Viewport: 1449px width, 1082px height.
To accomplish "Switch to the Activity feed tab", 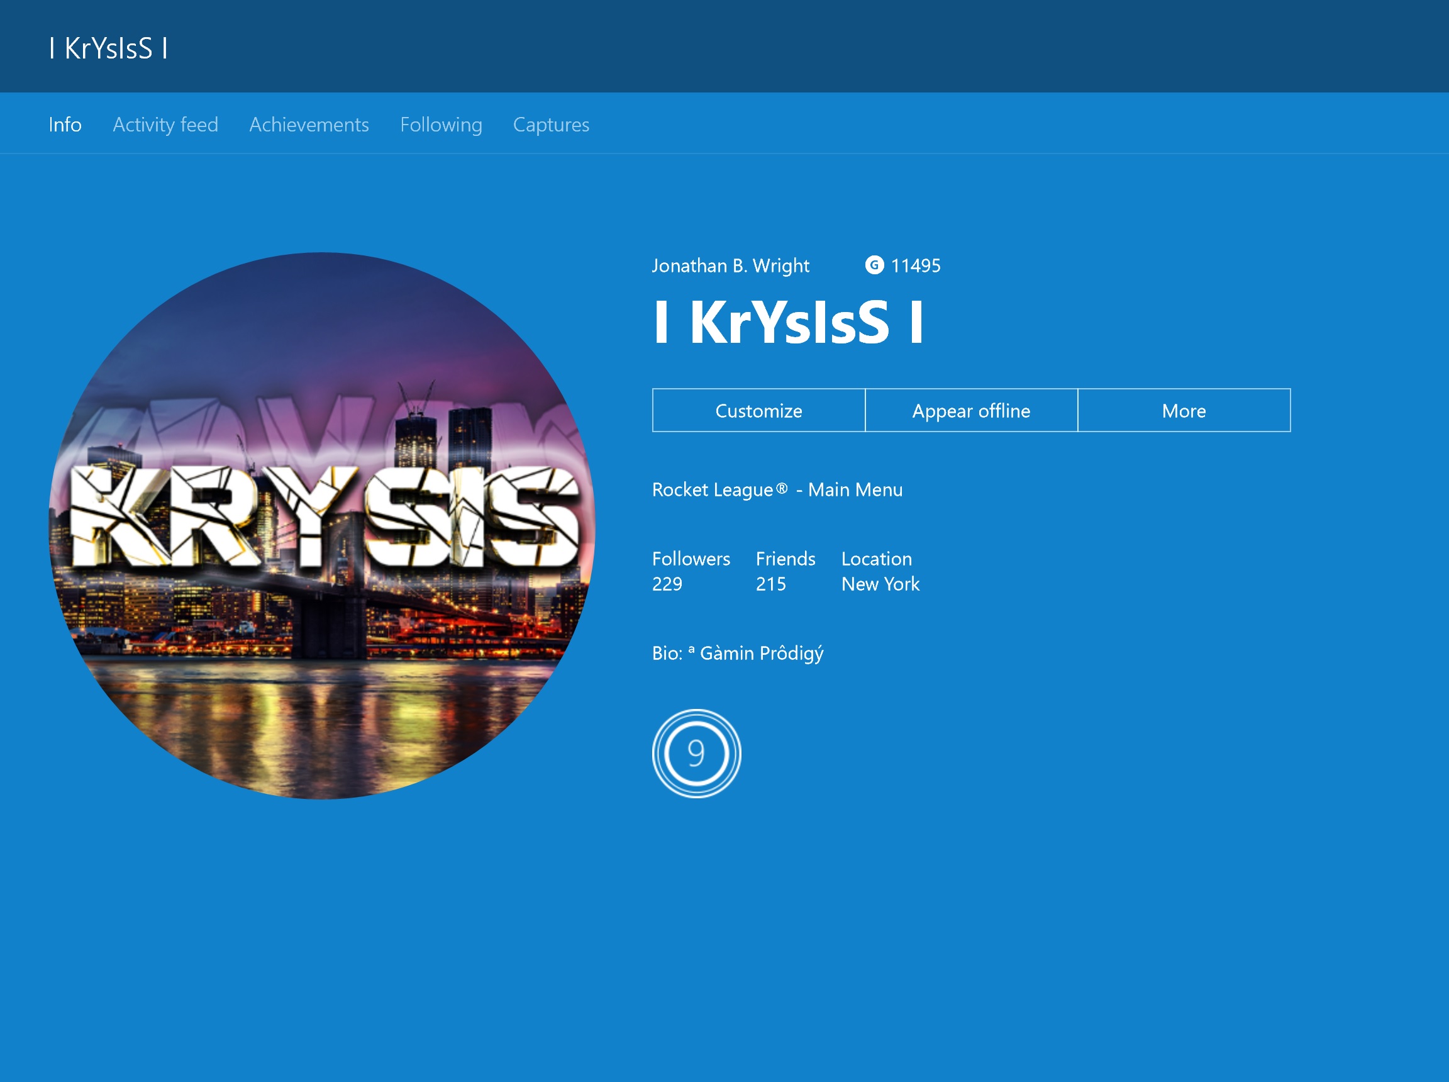I will tap(165, 125).
